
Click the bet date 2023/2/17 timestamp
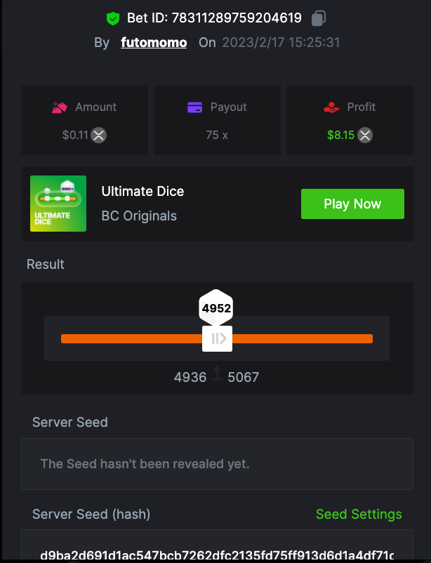pos(281,42)
